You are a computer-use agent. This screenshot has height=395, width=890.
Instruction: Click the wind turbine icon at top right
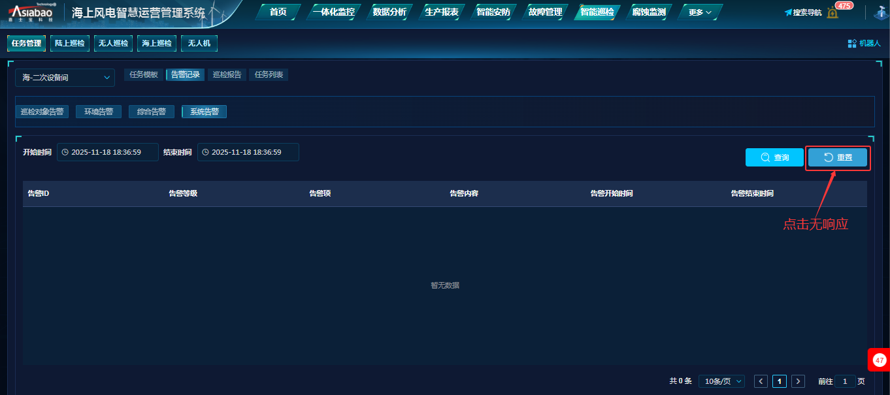click(880, 12)
